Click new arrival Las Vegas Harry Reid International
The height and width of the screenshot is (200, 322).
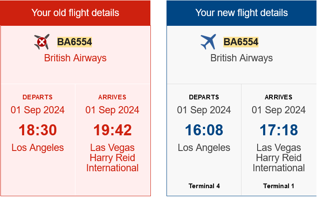[279, 158]
